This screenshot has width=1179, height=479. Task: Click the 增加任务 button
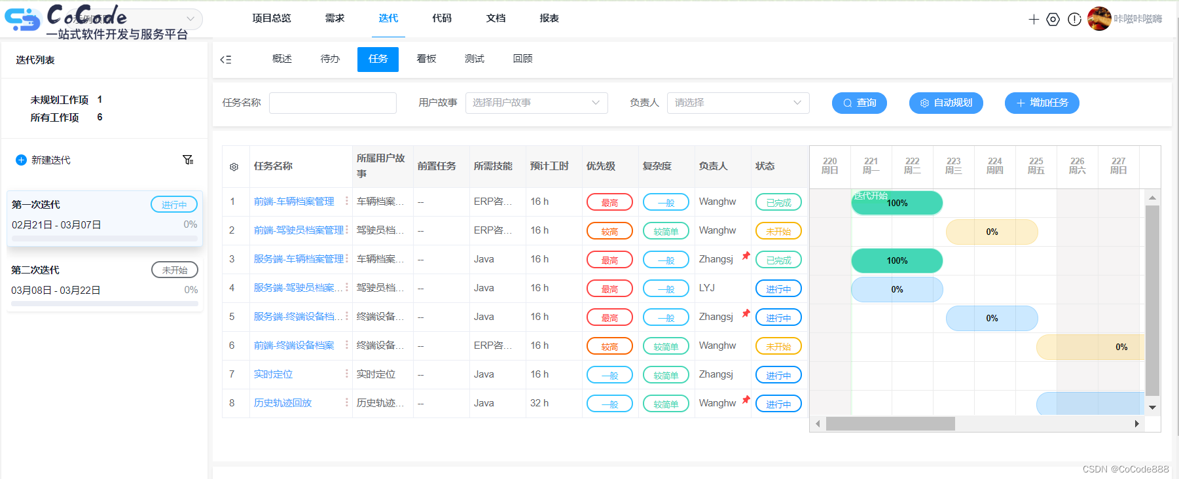[1042, 103]
